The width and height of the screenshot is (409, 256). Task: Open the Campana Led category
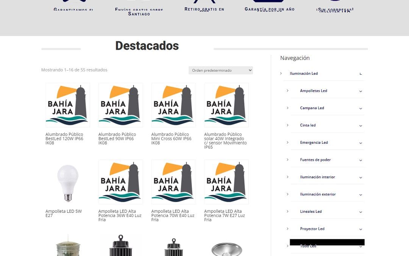coord(312,108)
